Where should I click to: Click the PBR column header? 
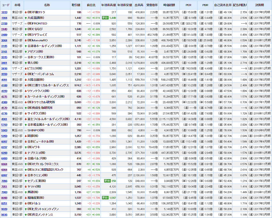[205, 5]
